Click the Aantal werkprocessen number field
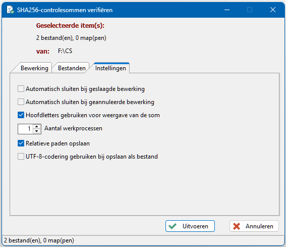The image size is (286, 247). 25,129
